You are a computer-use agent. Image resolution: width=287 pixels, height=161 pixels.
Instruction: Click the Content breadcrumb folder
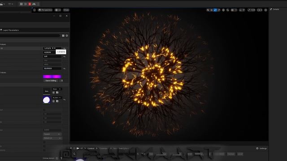tap(91, 148)
